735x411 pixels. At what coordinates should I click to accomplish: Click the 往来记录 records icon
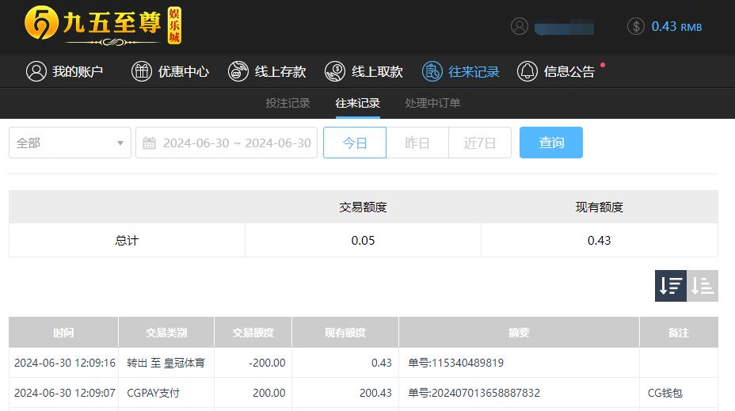(432, 71)
